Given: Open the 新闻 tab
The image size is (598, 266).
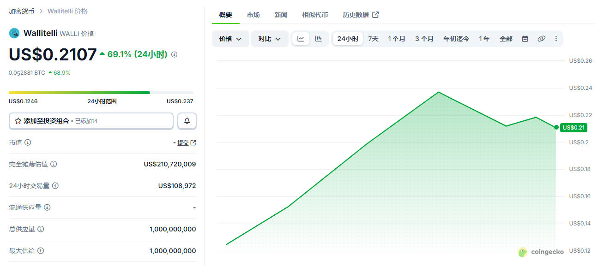Looking at the screenshot, I should pos(281,15).
